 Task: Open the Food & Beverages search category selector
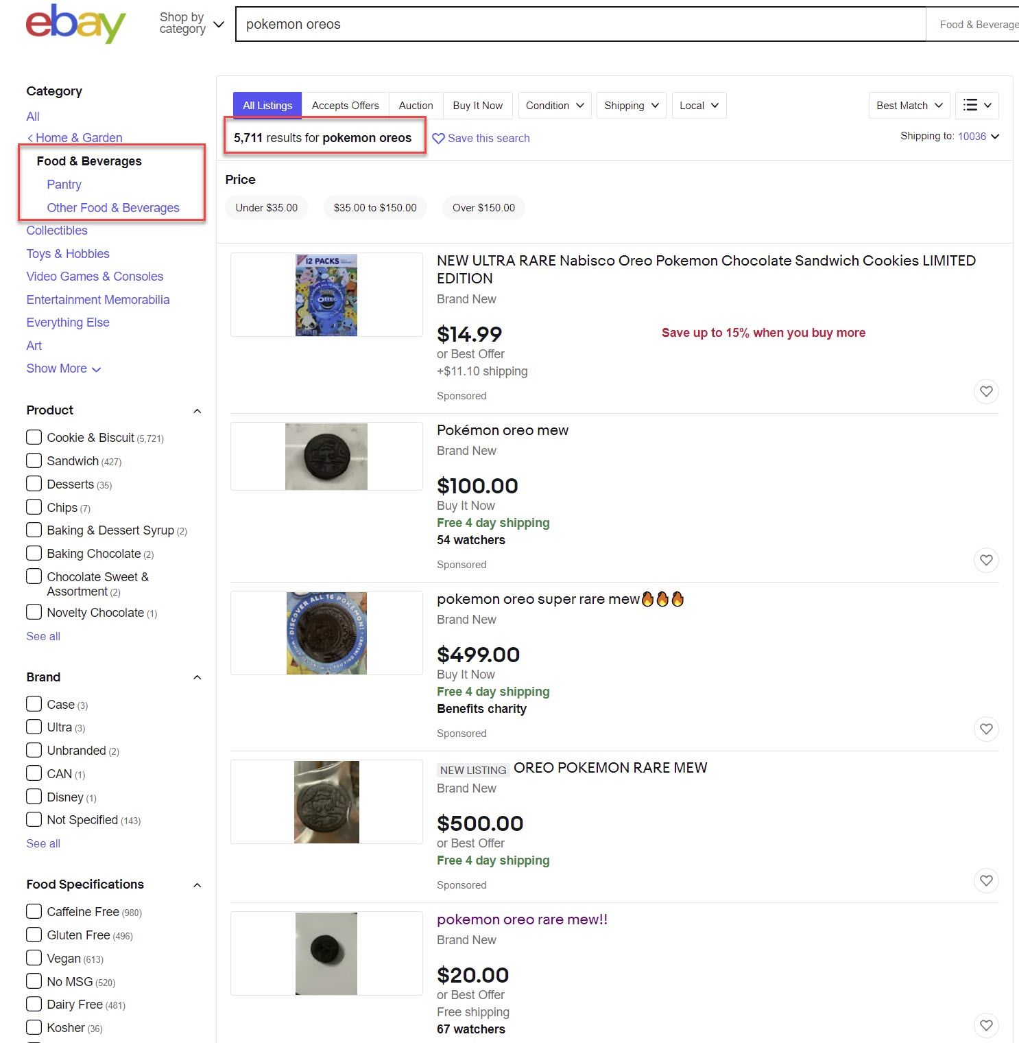[x=974, y=24]
